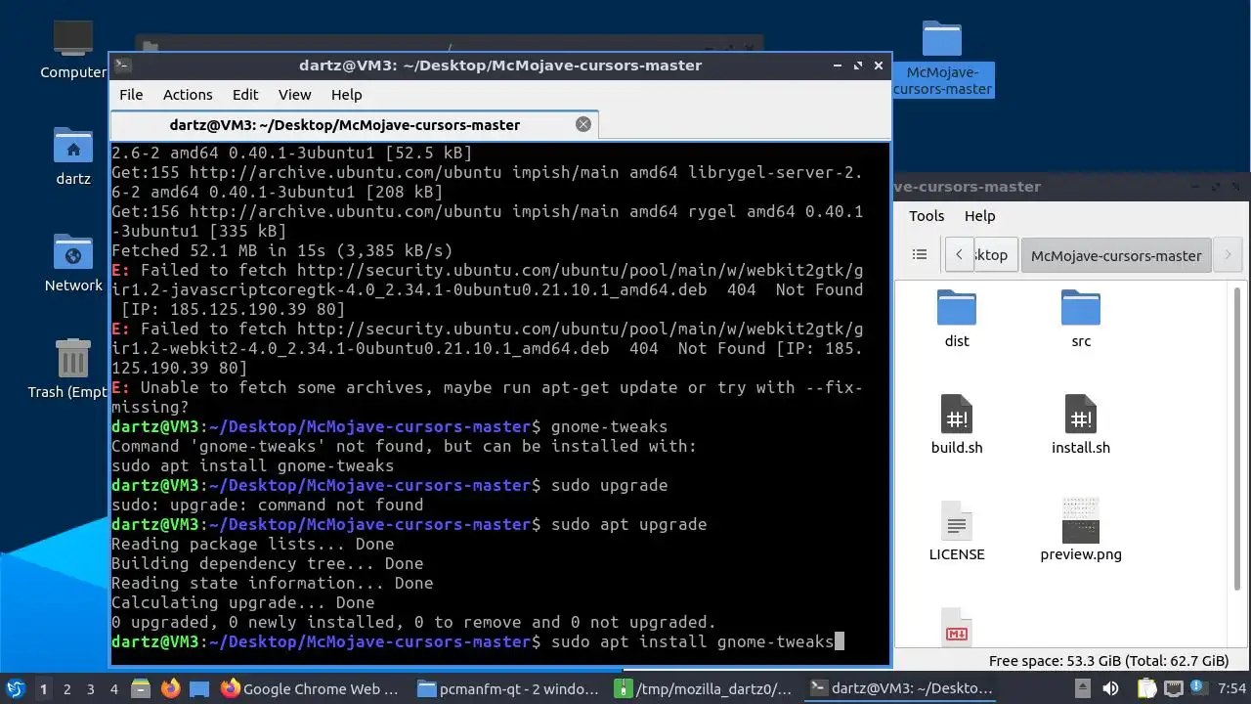The width and height of the screenshot is (1251, 704).
Task: Open the LXQt application menu
Action: click(17, 688)
